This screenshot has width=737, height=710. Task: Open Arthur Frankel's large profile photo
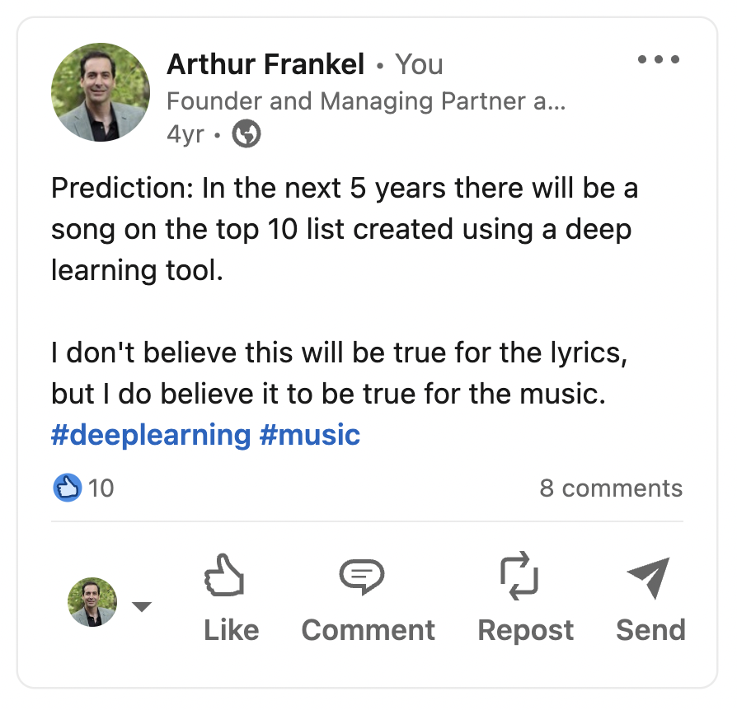101,91
